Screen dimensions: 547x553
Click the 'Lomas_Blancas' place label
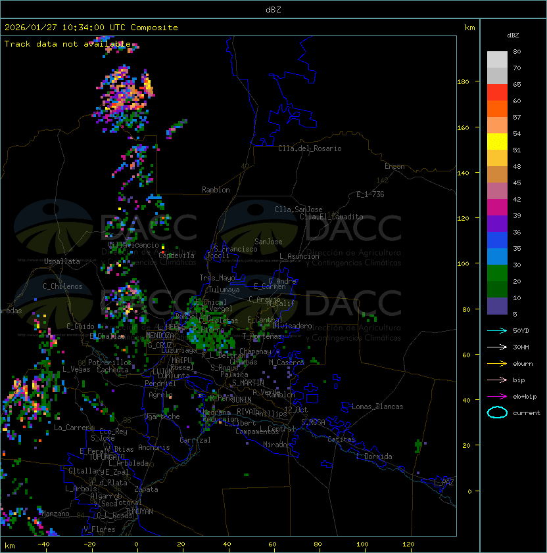[x=377, y=407]
